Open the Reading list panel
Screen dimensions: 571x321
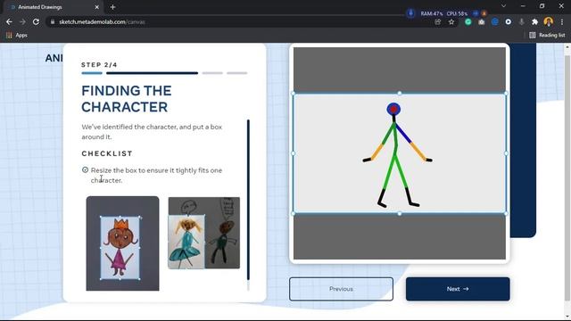coord(547,36)
